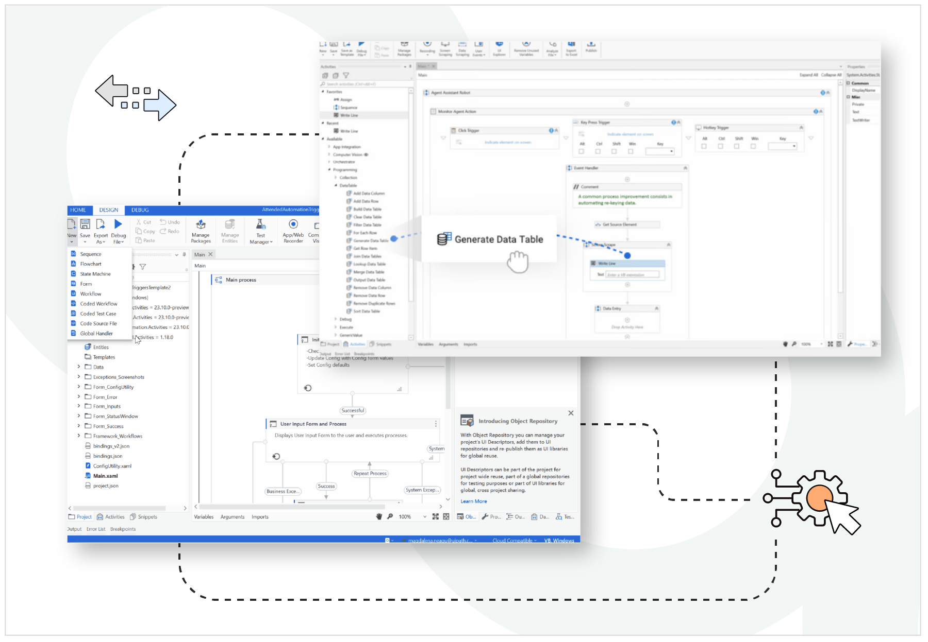Image resolution: width=928 pixels, height=642 pixels.
Task: Click the overview icon in the designer footer
Action: [x=446, y=516]
